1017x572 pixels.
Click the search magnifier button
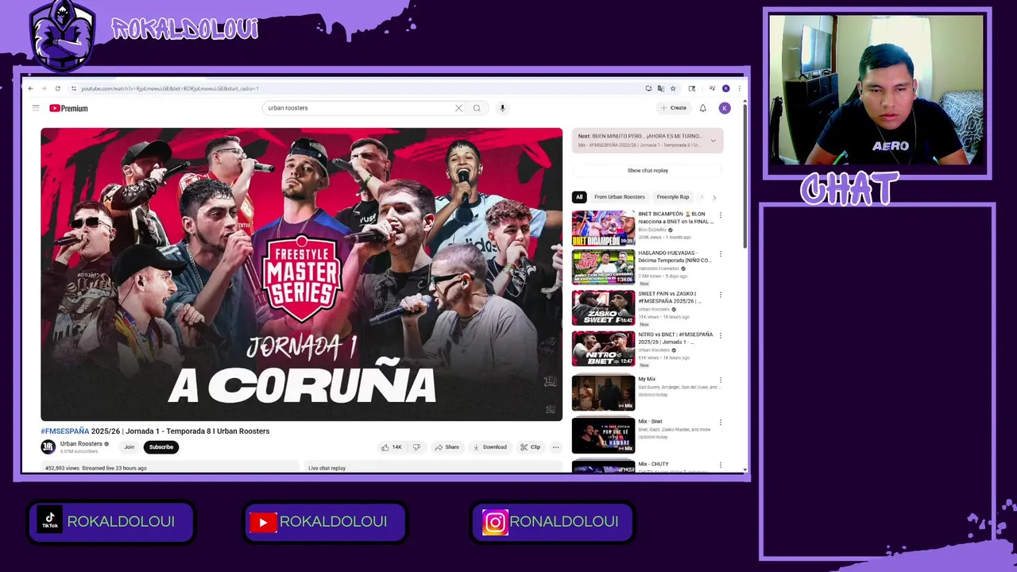click(477, 108)
